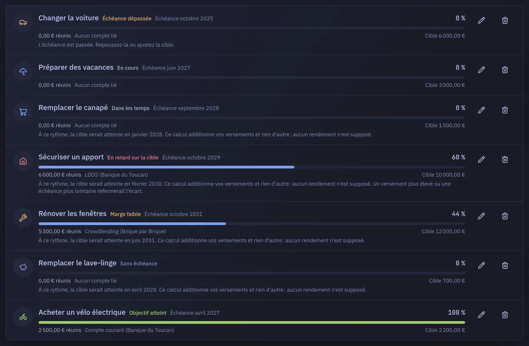The height and width of the screenshot is (346, 529).
Task: Click the car icon for Changer la voiture
Action: (23, 23)
